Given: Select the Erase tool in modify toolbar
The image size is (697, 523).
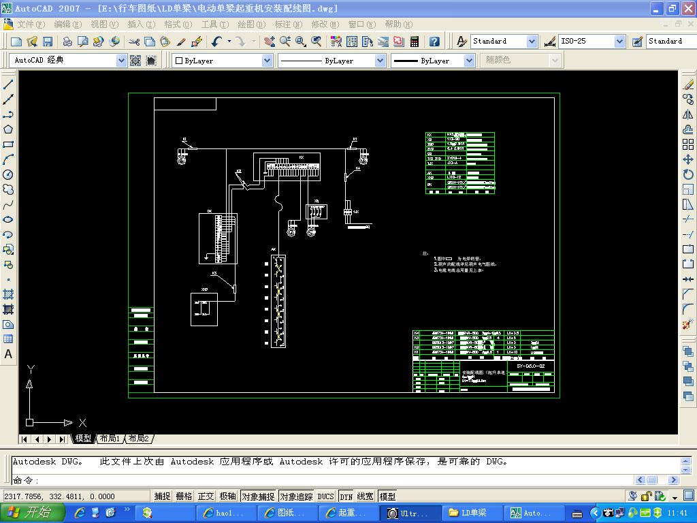Looking at the screenshot, I should point(688,85).
